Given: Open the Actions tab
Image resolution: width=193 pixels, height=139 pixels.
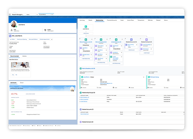Looking at the screenshot, I should click(x=24, y=56).
